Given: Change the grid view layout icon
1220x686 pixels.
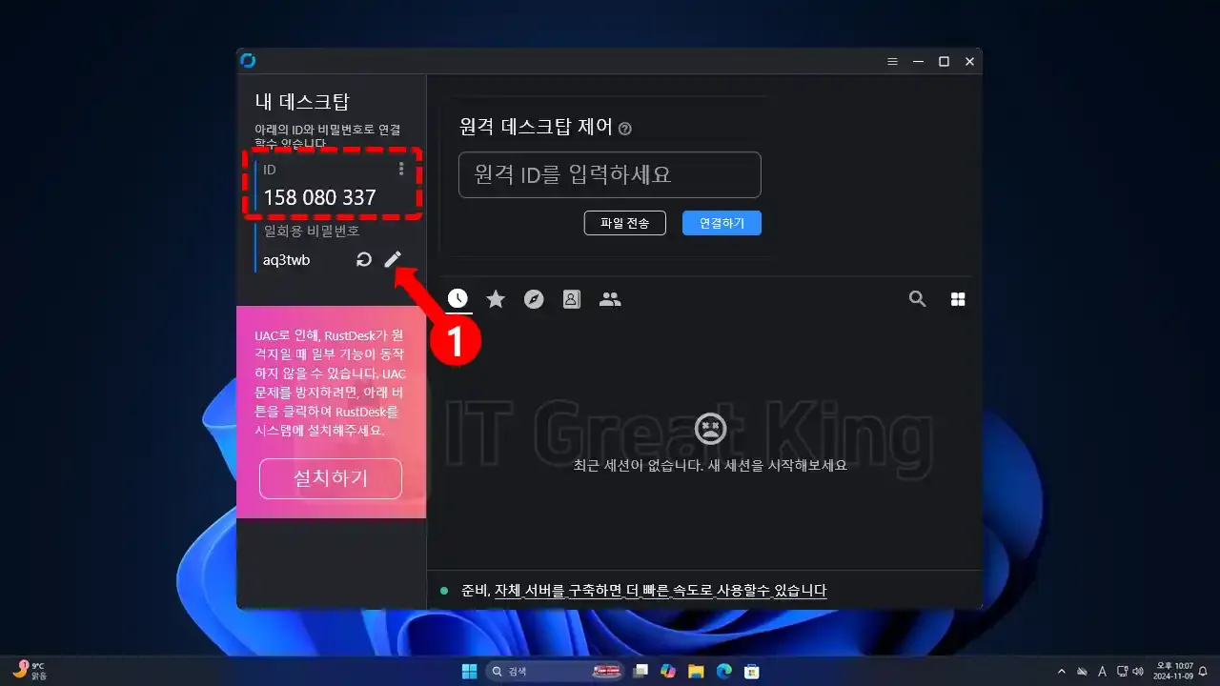Looking at the screenshot, I should tap(958, 299).
